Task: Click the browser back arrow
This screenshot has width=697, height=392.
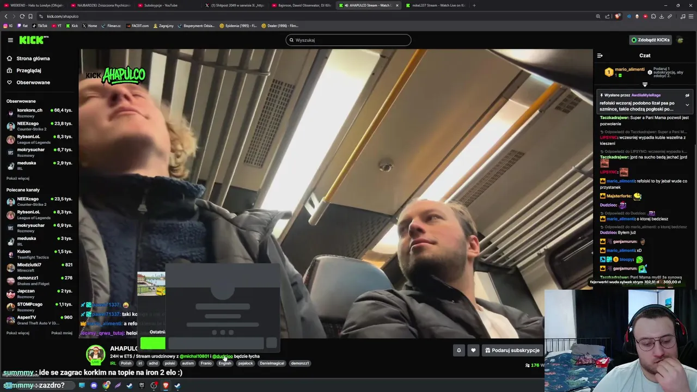Action: [x=6, y=16]
